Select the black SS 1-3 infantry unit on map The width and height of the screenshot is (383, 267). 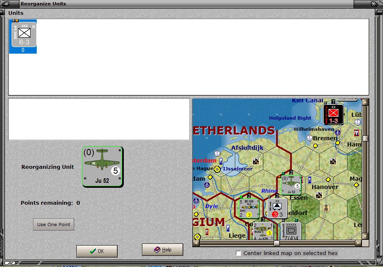(x=333, y=114)
